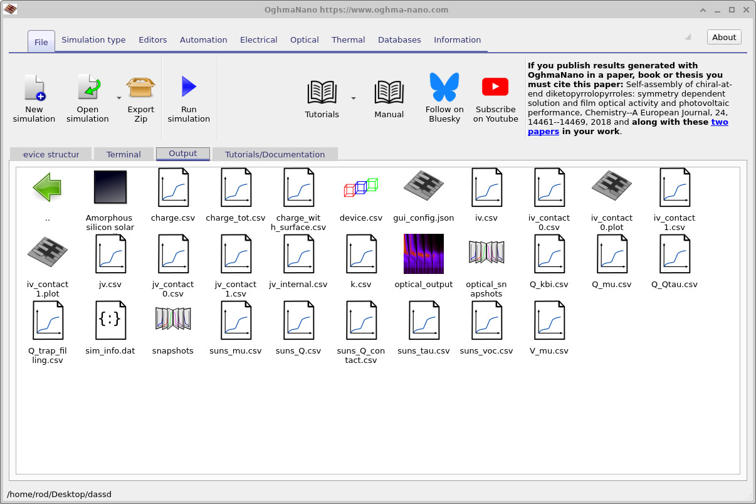Open the Manual

tap(389, 97)
